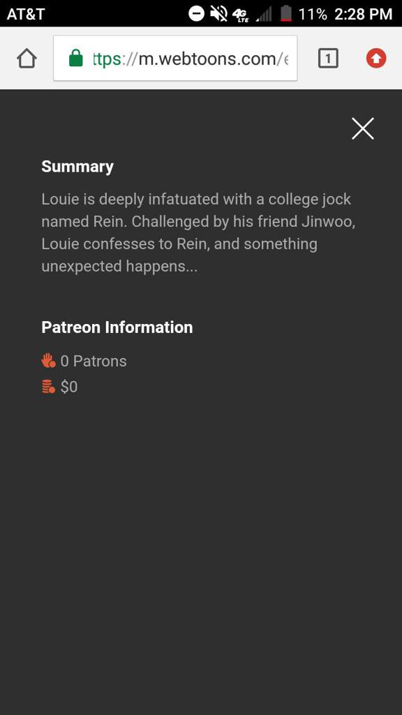The height and width of the screenshot is (715, 402).
Task: Tap the AT&T carrier label
Action: (x=26, y=14)
